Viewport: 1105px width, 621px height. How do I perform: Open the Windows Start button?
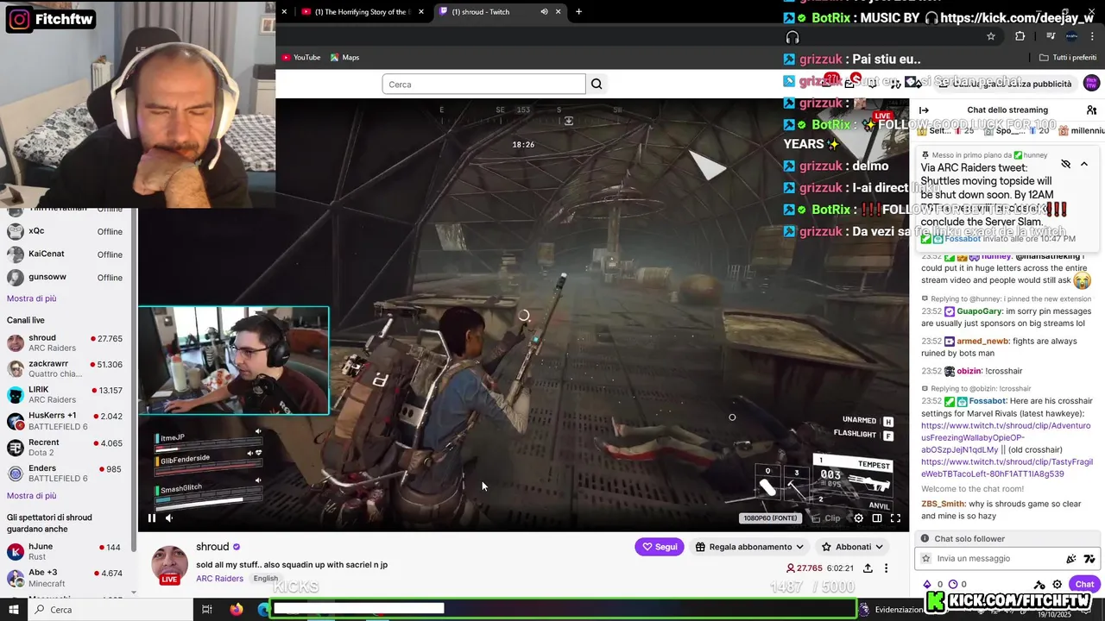pos(13,610)
